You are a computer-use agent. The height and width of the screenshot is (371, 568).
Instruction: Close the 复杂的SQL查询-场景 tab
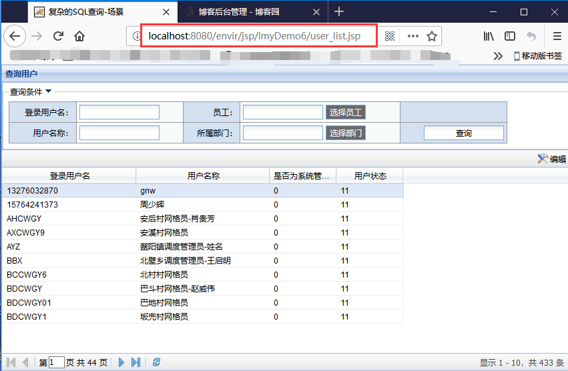tap(166, 12)
